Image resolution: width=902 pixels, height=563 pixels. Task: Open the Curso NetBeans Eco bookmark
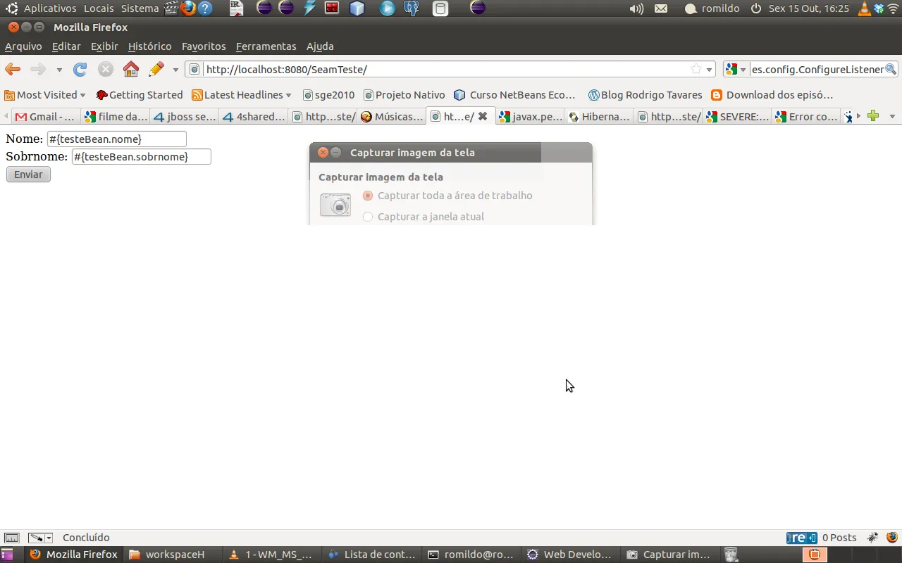point(515,95)
